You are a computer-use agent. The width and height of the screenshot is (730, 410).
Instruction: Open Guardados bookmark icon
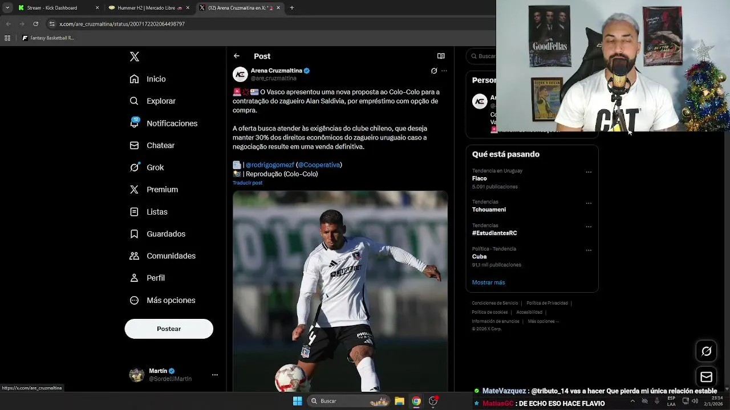(134, 234)
